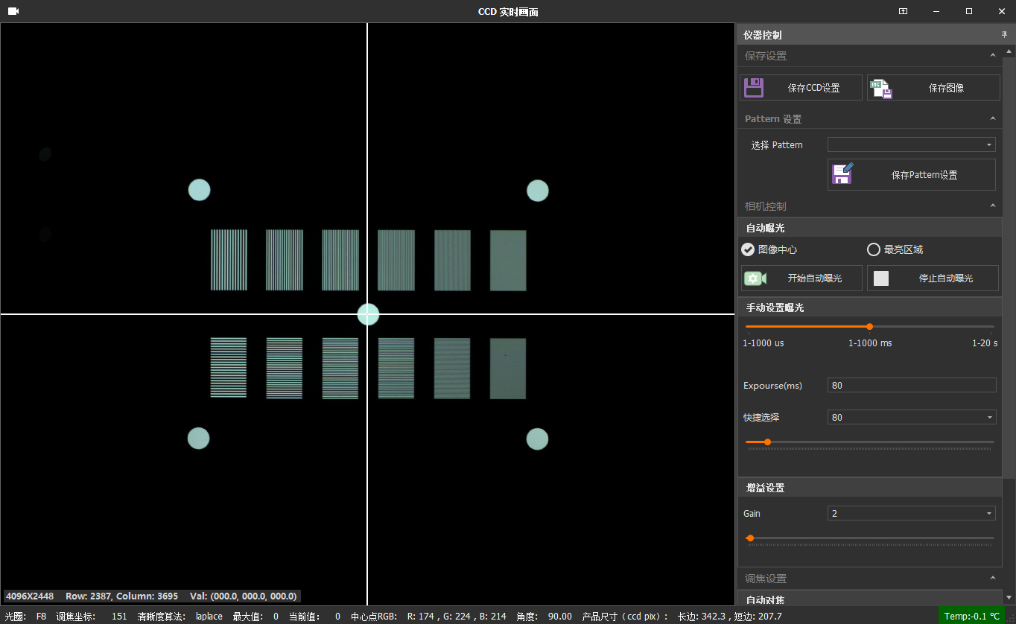
Task: Click the up arrow of the panel scrollbar
Action: click(x=1009, y=51)
